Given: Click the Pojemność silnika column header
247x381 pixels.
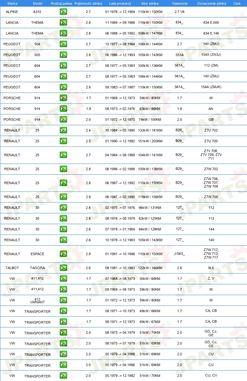Looking at the screenshot, I should click(88, 3).
